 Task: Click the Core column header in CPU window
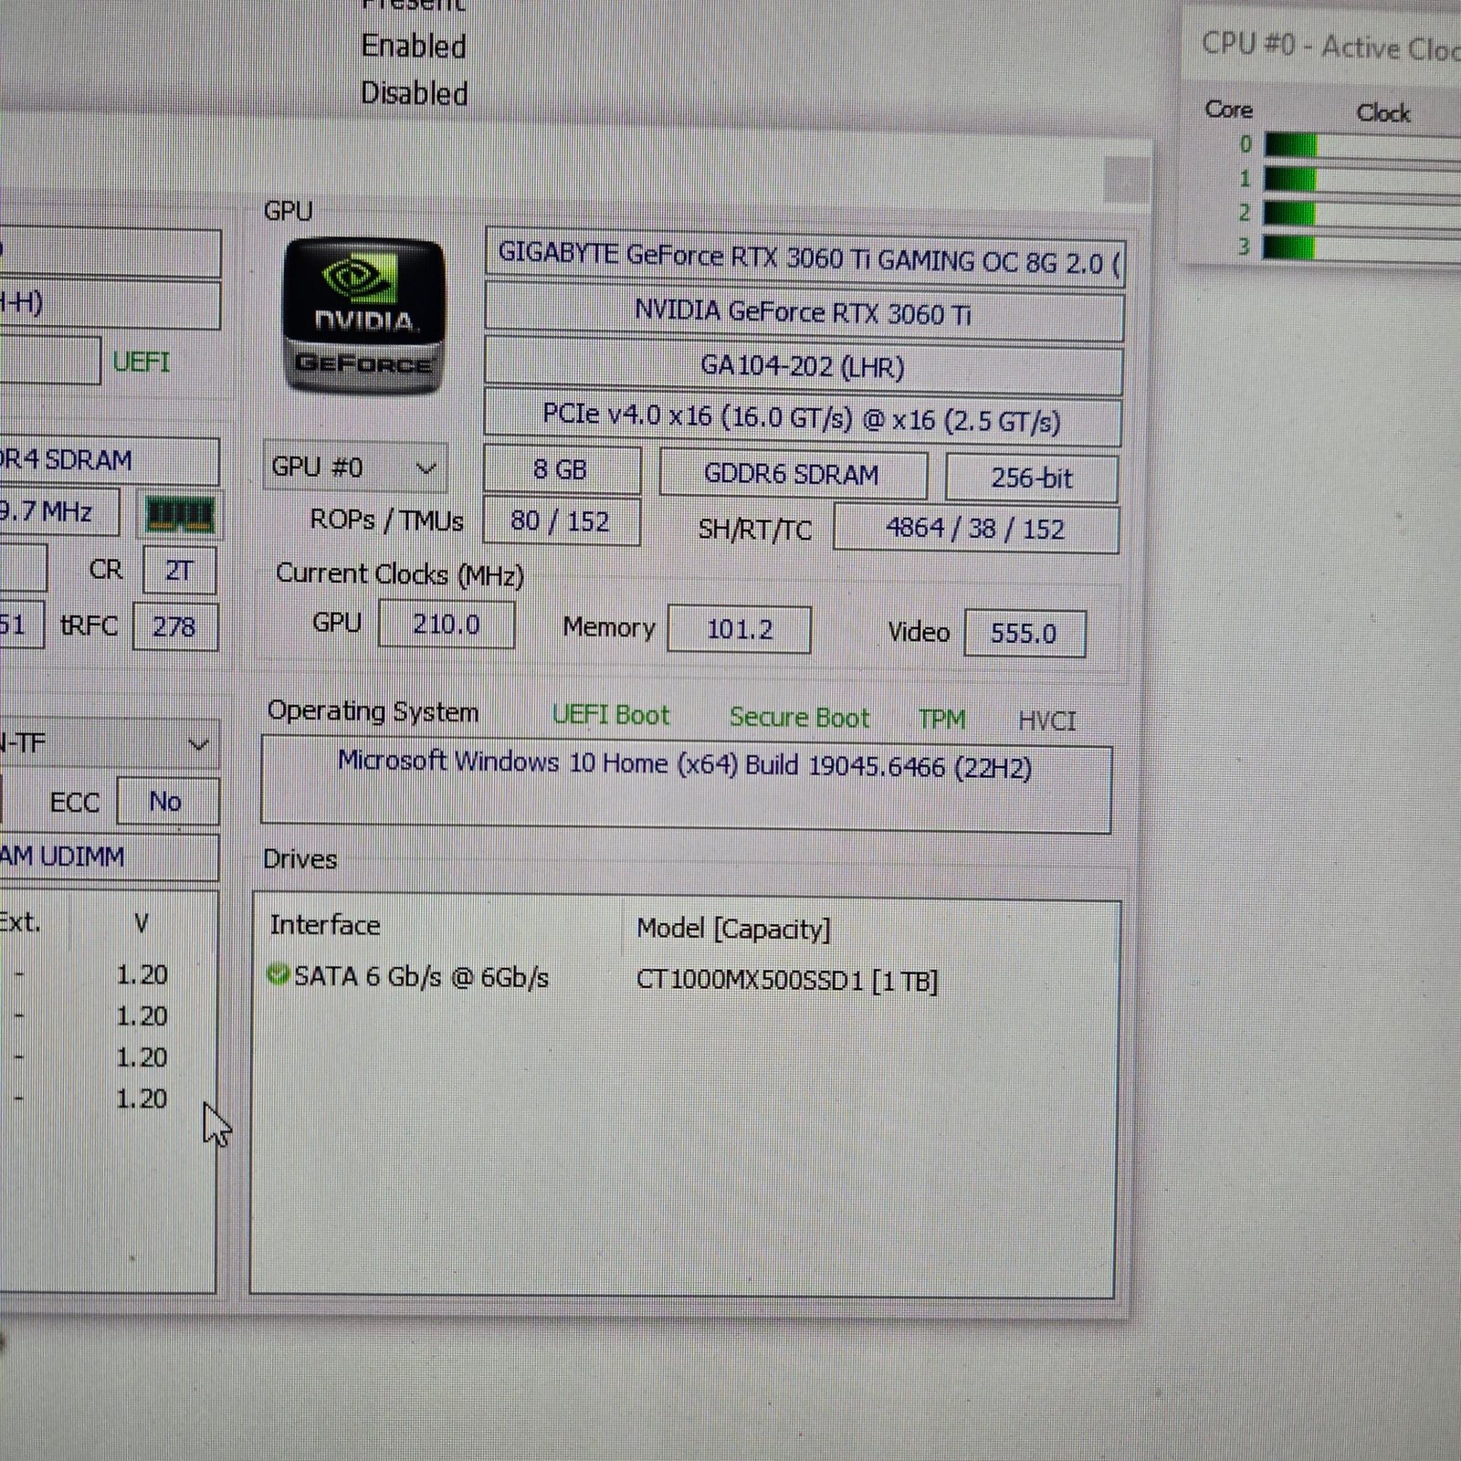1229,110
